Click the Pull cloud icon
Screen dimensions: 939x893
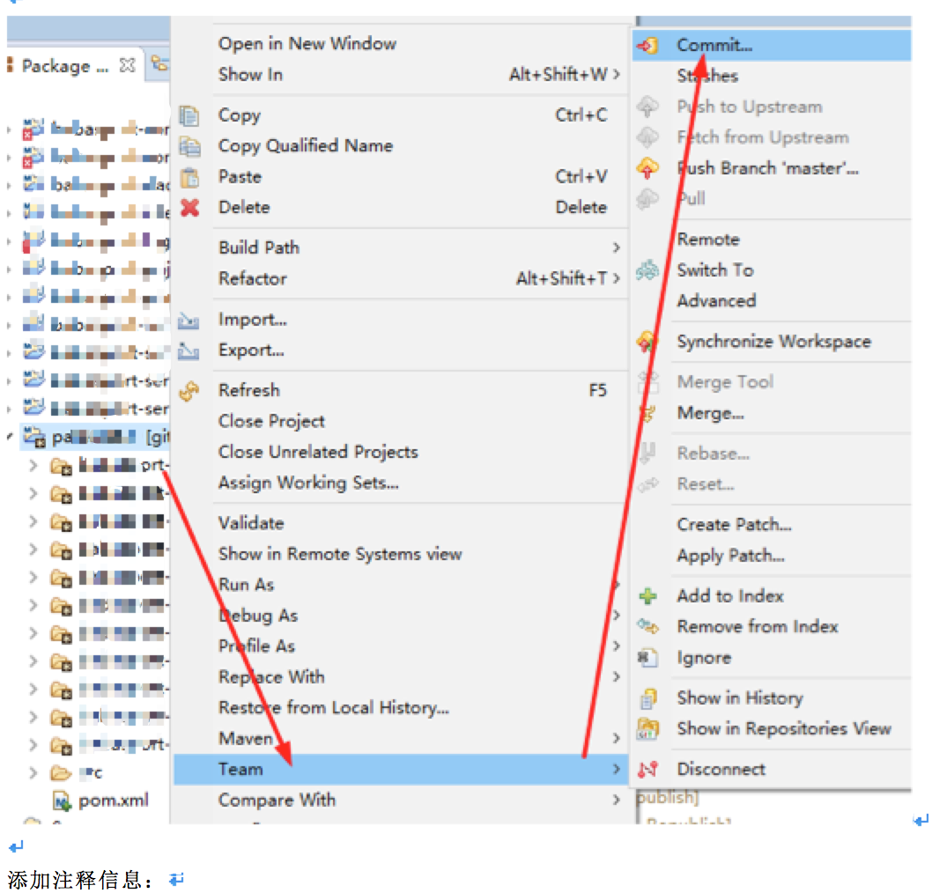[x=647, y=199]
